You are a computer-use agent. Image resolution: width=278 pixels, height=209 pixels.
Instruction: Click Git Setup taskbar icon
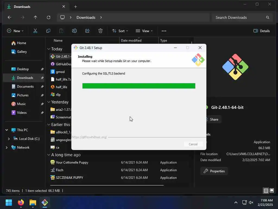tap(45, 202)
